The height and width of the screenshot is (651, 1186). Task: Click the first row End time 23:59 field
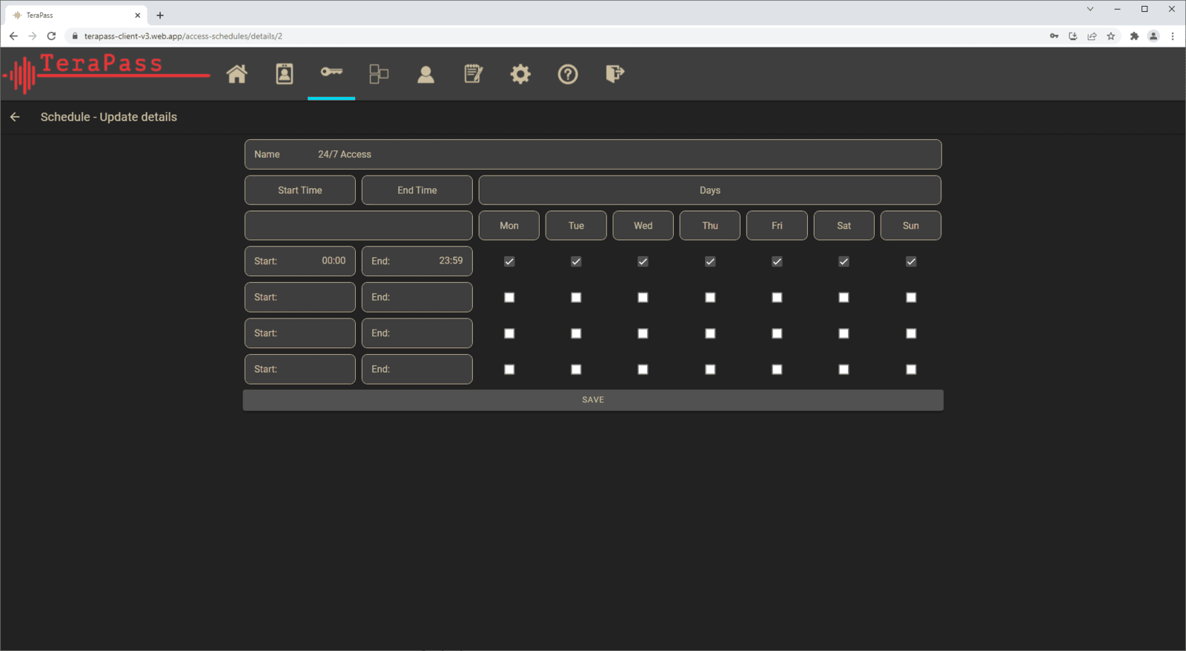tap(417, 261)
